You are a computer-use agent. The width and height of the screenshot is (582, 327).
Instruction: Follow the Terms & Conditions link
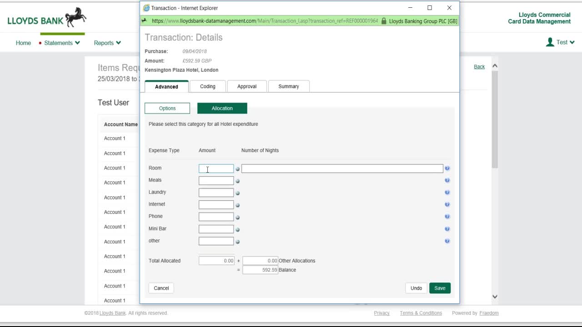point(421,313)
